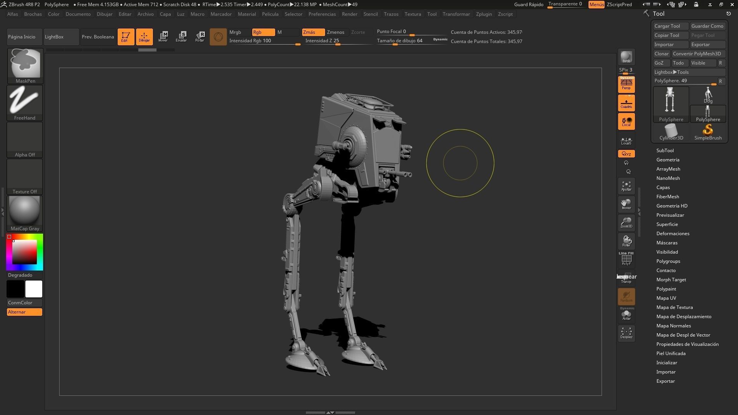738x415 pixels.
Task: Click the Ajustar frame icon
Action: pyautogui.click(x=626, y=186)
